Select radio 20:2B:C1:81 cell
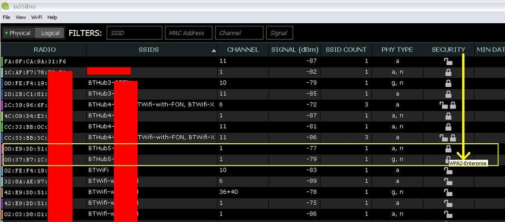 26,94
